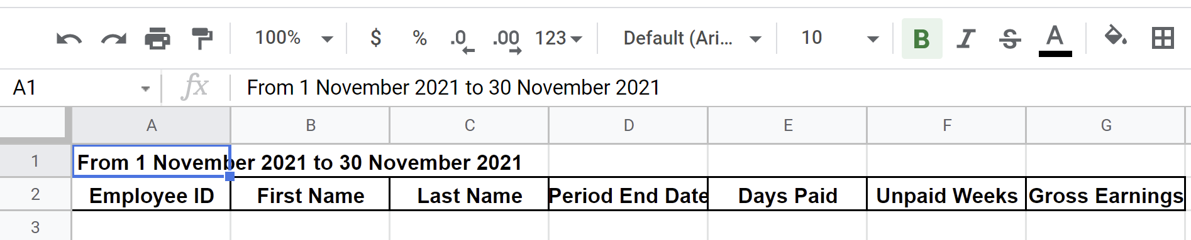
Task: Format as currency with dollar icon
Action: coord(375,38)
